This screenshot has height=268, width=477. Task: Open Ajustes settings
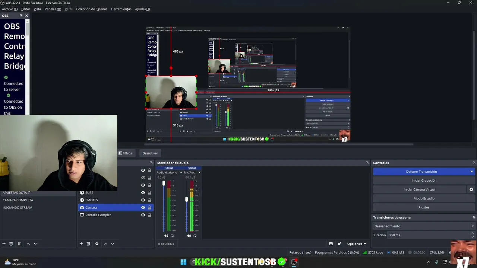pos(424,207)
